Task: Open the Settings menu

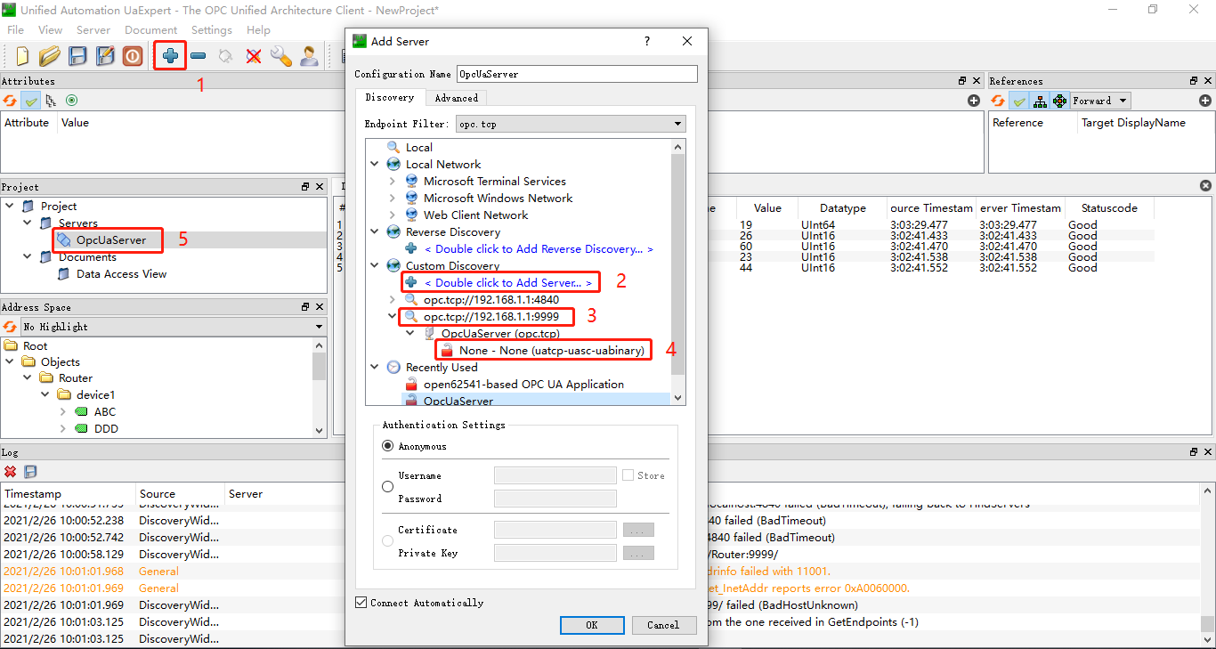Action: (x=212, y=30)
